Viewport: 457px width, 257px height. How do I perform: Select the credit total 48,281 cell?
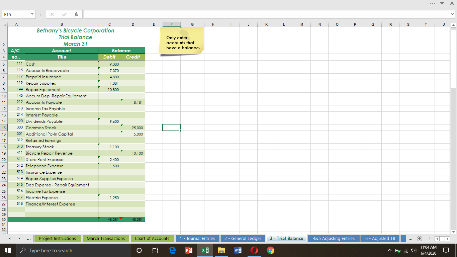[133, 220]
